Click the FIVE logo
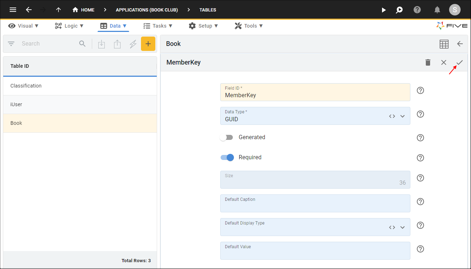Viewport: 471px width, 269px height. (452, 26)
